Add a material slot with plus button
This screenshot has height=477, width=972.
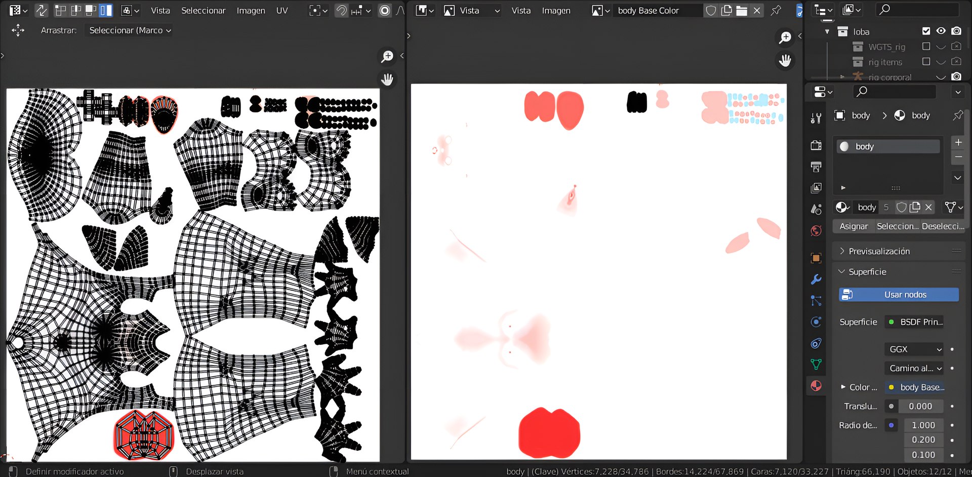coord(958,142)
